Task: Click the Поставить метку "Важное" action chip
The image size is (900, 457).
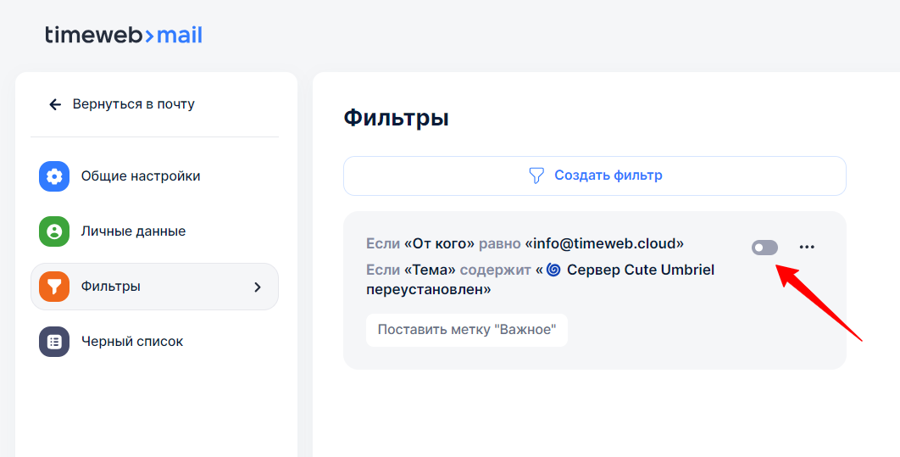Action: coord(467,330)
